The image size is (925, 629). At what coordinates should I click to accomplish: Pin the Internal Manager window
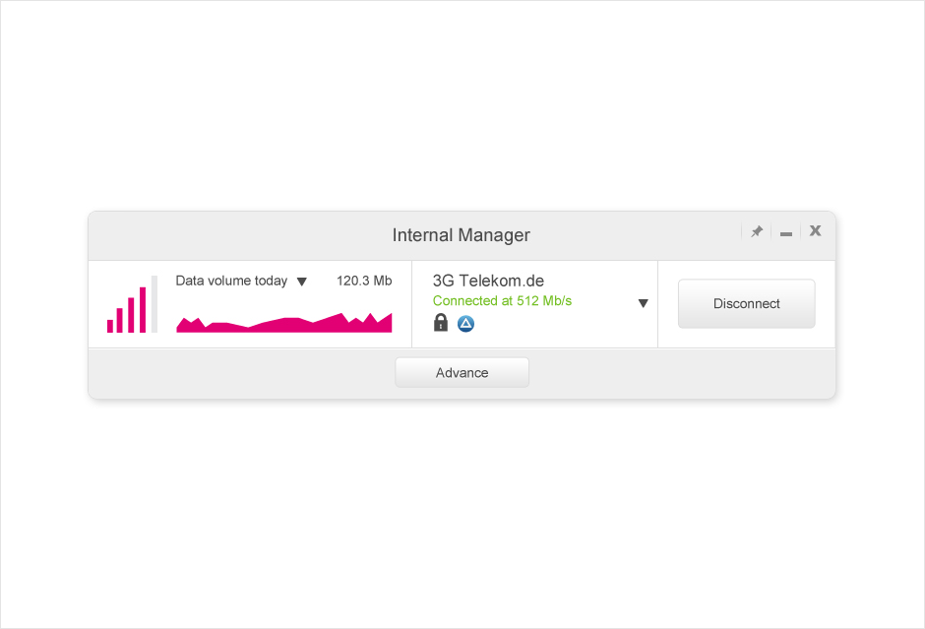point(757,231)
